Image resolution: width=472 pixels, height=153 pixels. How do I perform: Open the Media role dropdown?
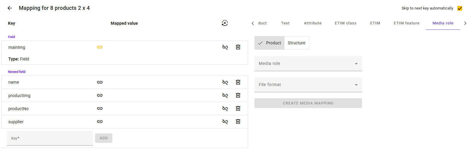pos(308,64)
